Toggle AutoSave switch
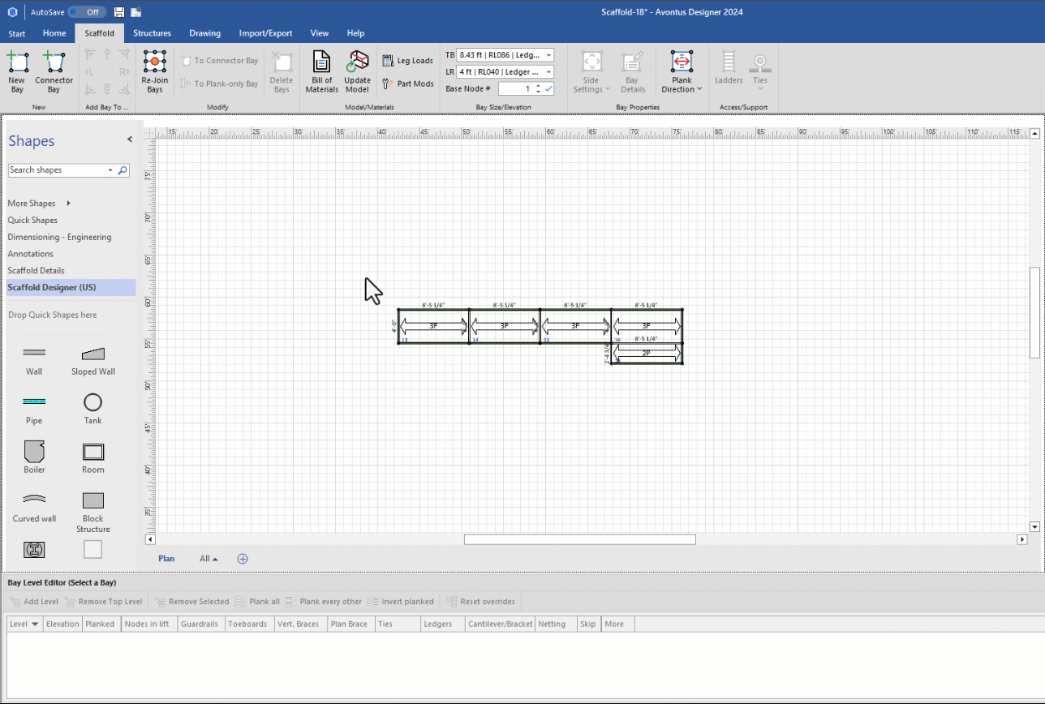1045x704 pixels. coord(86,12)
